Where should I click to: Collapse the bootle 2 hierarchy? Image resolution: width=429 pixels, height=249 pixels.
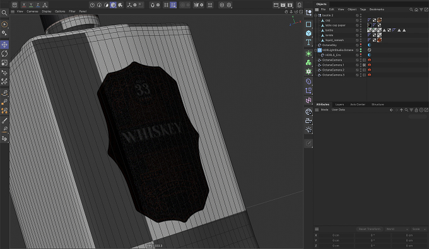(315, 16)
